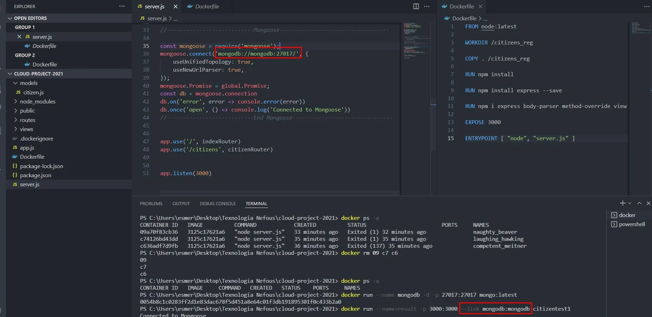Screen dimensions: 652x317
Task: Switch to the PROBLEMS tab
Action: 151,203
